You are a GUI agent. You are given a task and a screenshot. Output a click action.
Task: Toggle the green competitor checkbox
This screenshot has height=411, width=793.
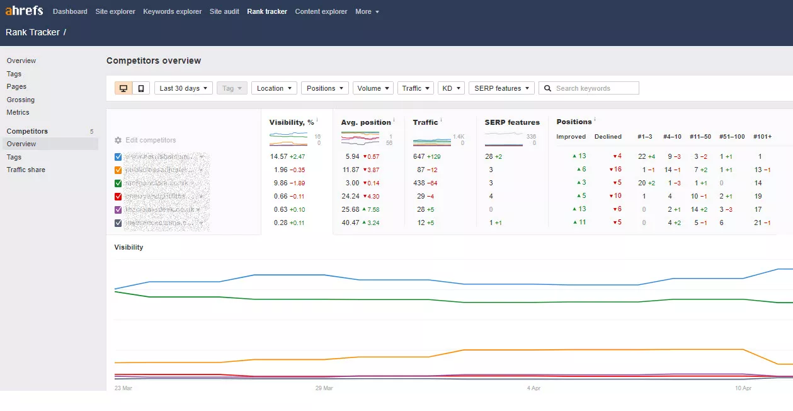coord(118,183)
